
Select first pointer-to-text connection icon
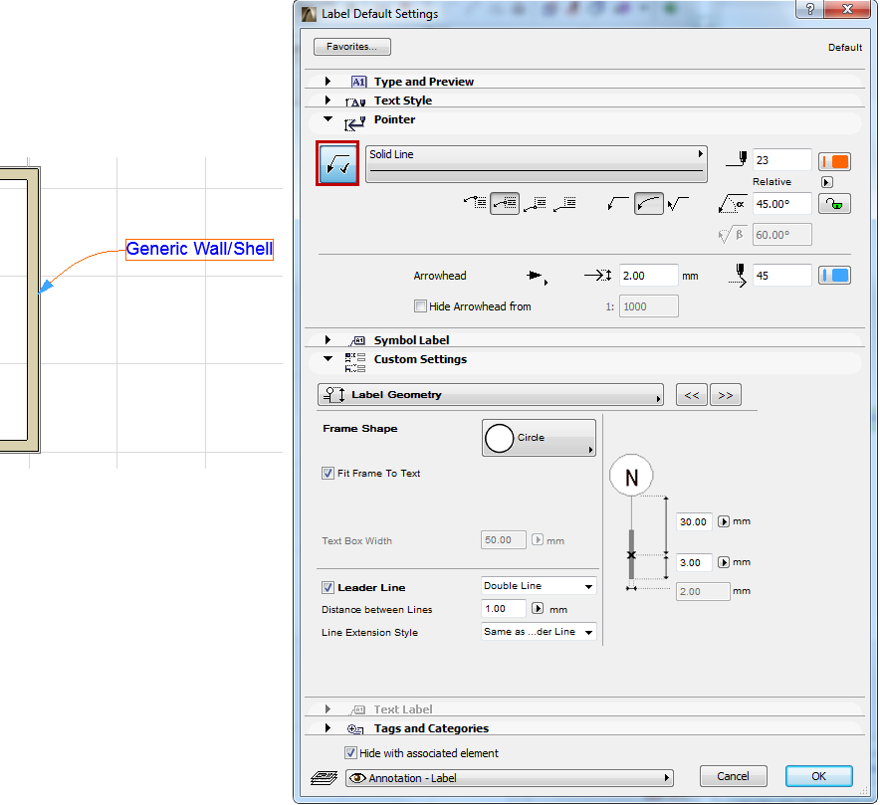tap(475, 203)
